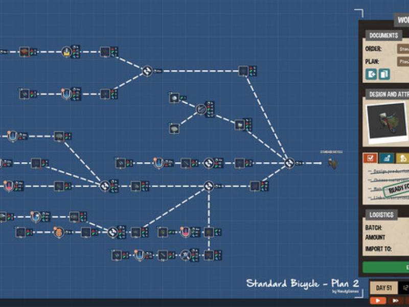409x307 pixels.
Task: Open the Plan dropdown field
Action: point(403,61)
